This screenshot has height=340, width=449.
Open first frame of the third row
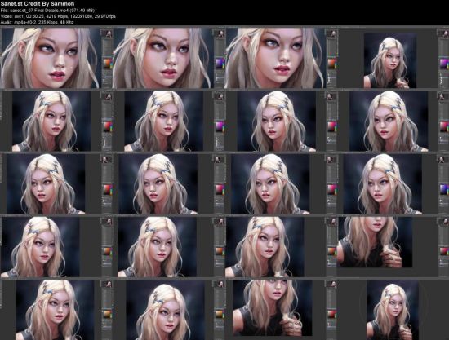click(x=56, y=183)
